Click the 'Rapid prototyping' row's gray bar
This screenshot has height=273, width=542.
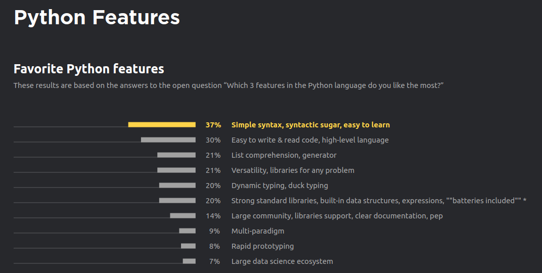[x=189, y=246]
